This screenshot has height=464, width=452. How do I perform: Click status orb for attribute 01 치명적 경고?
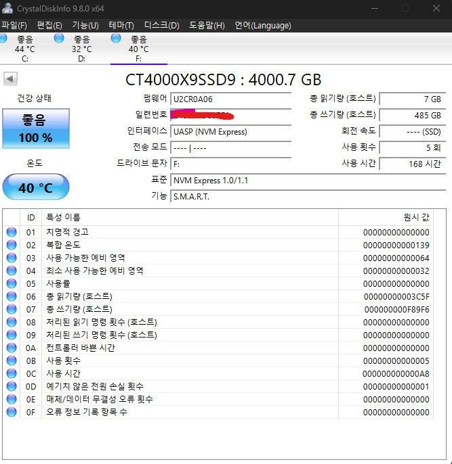12,232
